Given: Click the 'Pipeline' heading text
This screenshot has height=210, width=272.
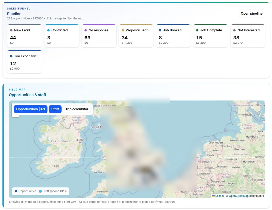Looking at the screenshot, I should [14, 14].
